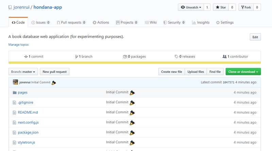Viewport: 272px width, 151px height.
Task: Open the Pull requests tab
Action: click(71, 22)
